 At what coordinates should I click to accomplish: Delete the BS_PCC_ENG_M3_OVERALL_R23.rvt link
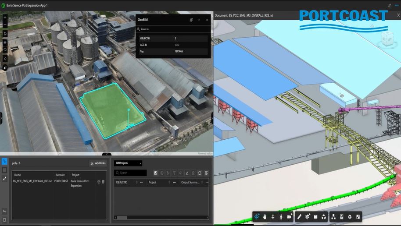pyautogui.click(x=103, y=182)
